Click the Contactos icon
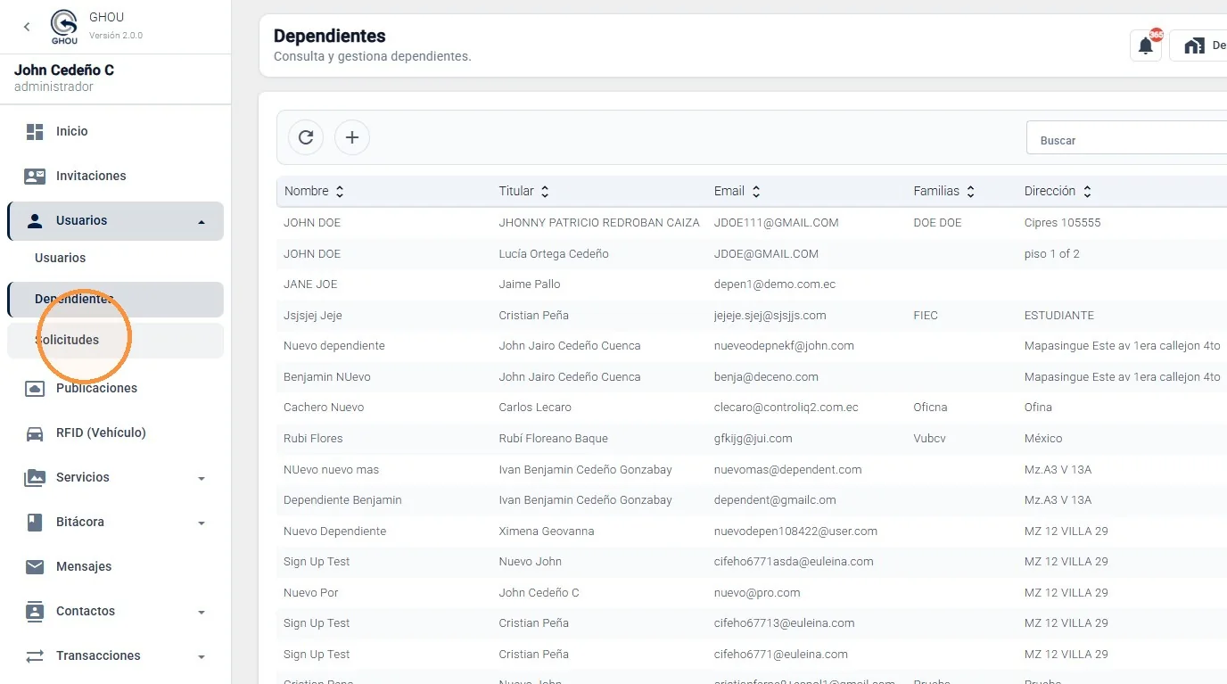 [35, 612]
